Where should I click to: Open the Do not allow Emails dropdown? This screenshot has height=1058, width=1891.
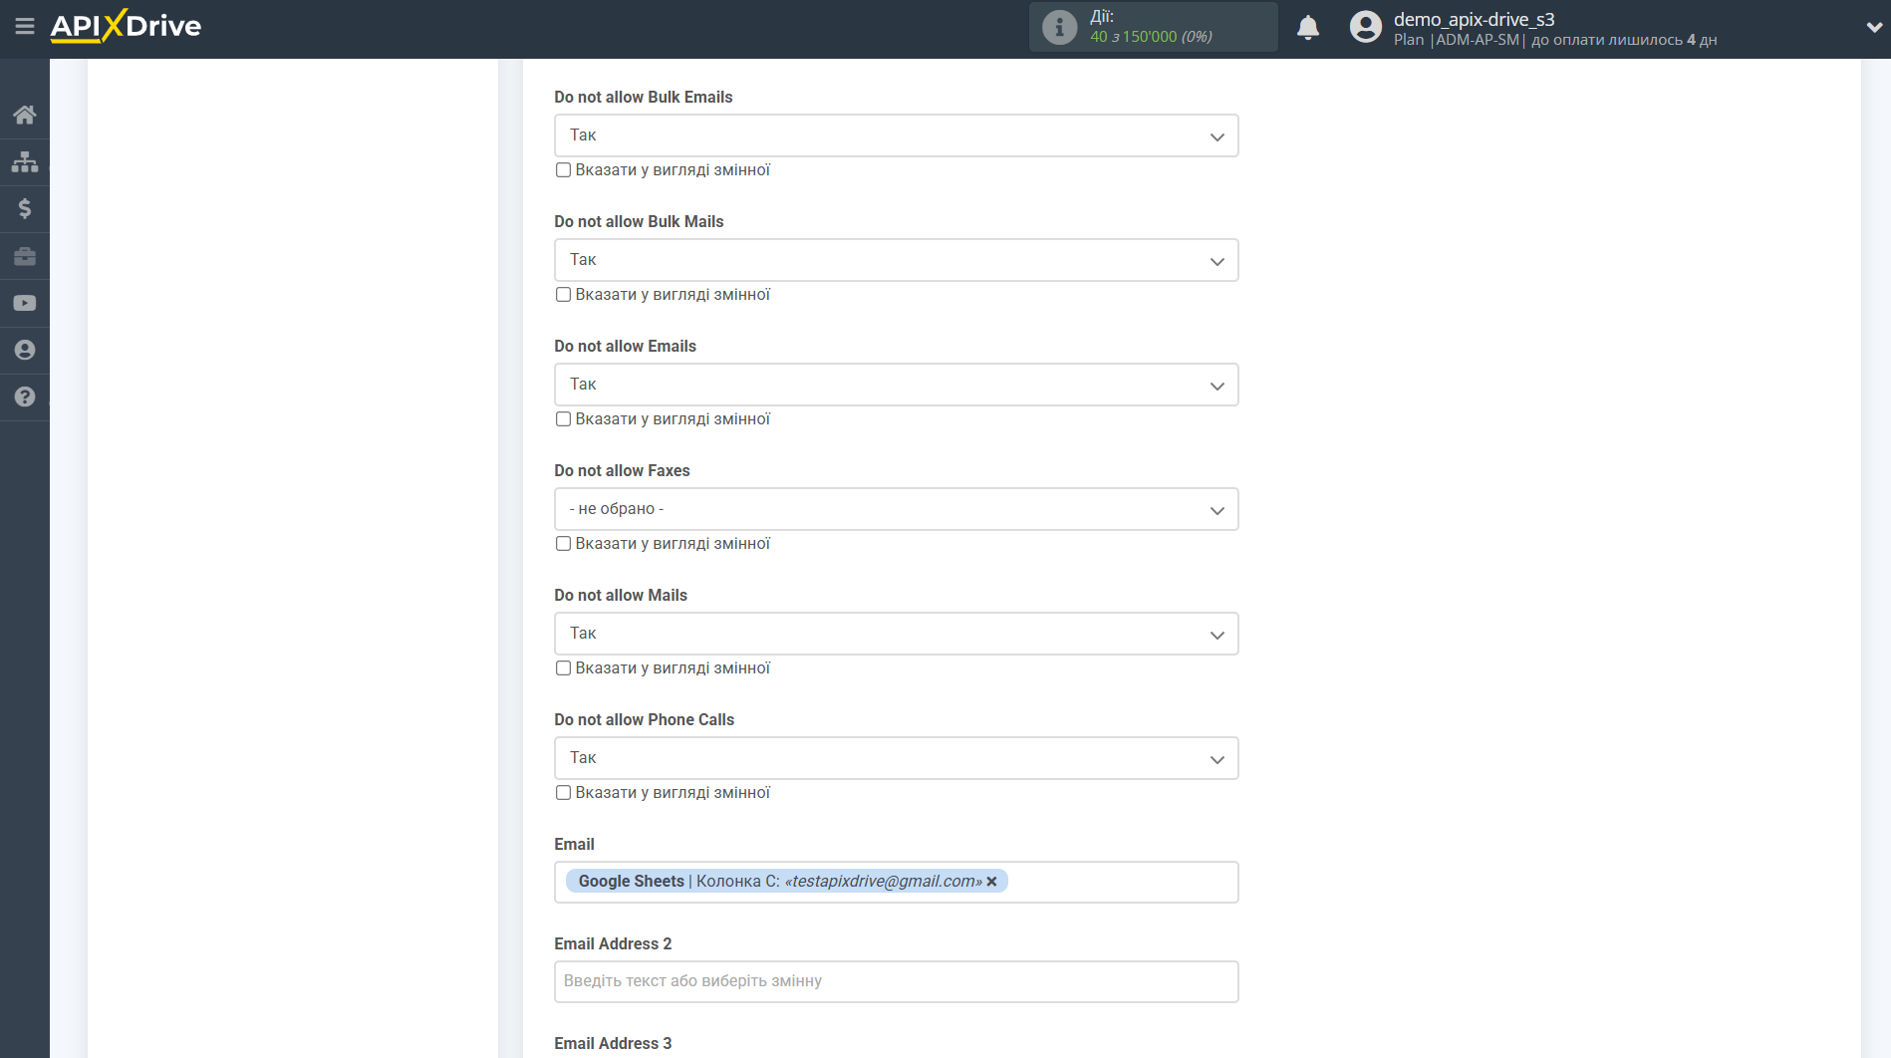pos(896,385)
